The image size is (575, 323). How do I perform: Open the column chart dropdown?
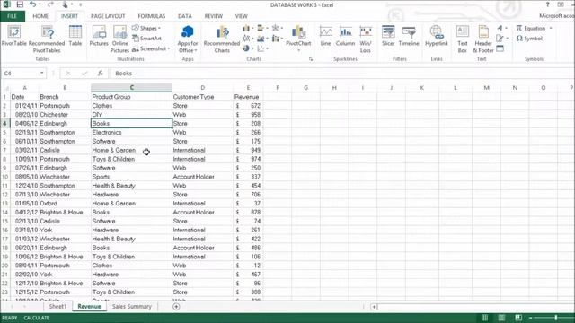coord(248,28)
